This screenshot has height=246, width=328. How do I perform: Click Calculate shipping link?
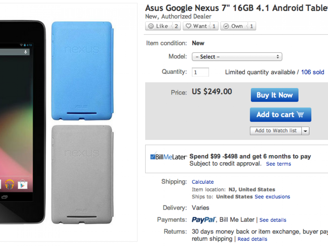click(x=203, y=182)
